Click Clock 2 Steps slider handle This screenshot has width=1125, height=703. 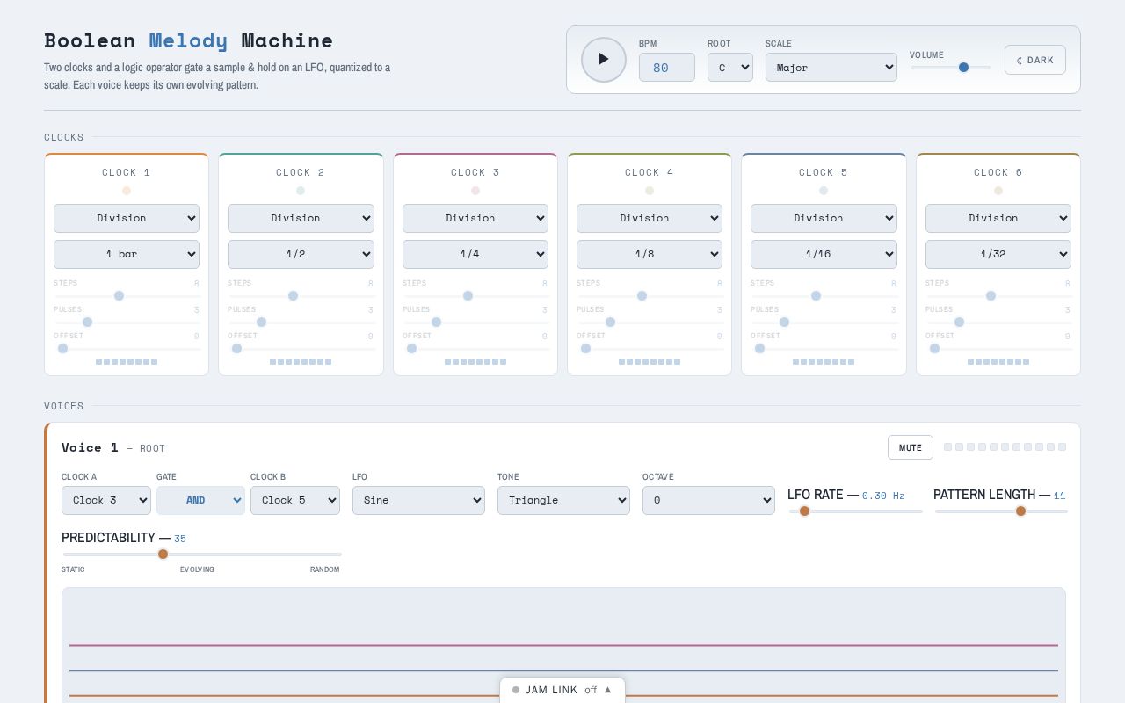pyautogui.click(x=293, y=296)
